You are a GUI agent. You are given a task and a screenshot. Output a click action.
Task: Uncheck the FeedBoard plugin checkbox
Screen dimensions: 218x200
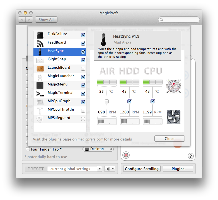click(x=83, y=43)
